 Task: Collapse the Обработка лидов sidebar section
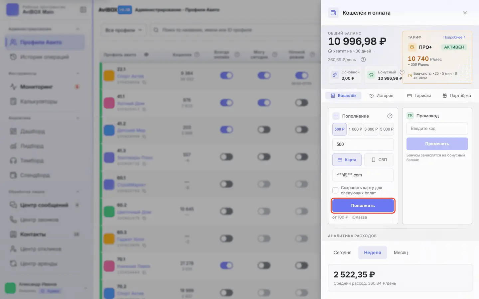pos(78,192)
